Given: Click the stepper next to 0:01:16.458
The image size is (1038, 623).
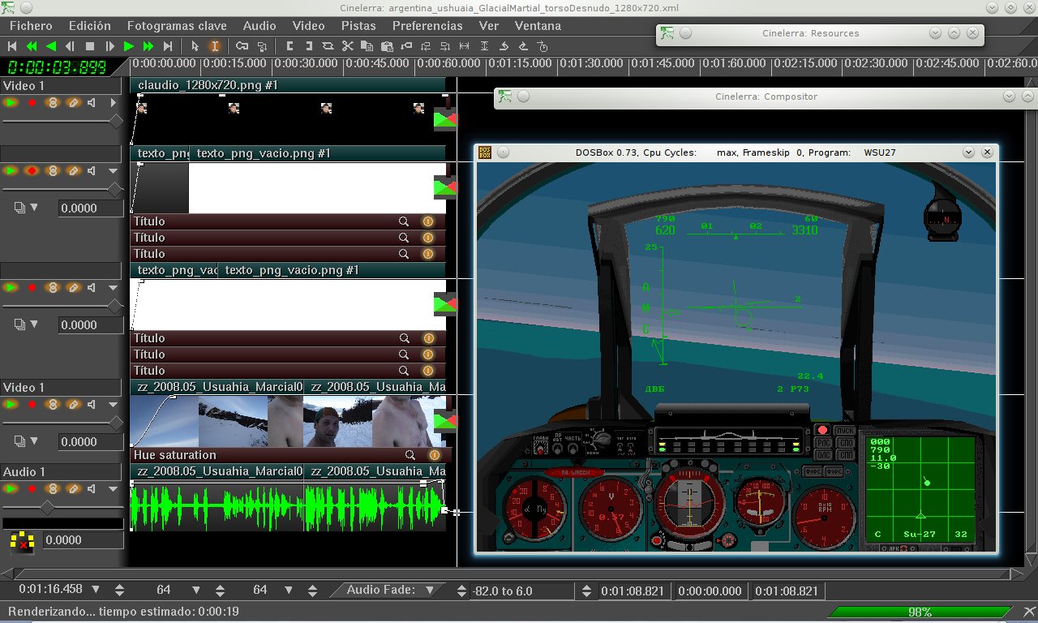Looking at the screenshot, I should click(119, 590).
